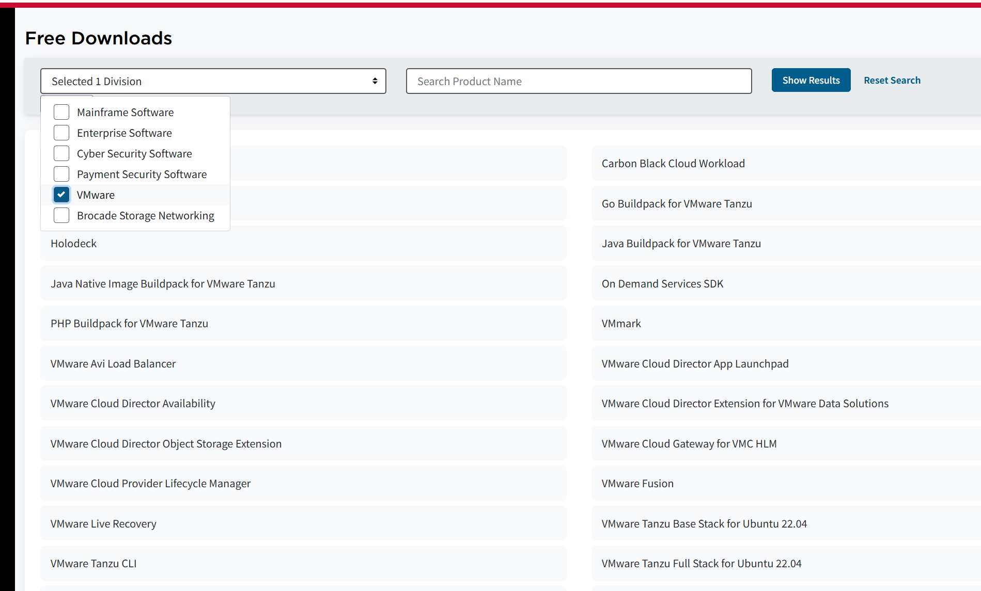The image size is (981, 591).
Task: Open VMware Cloud Director Object Storage Extension
Action: pos(304,443)
